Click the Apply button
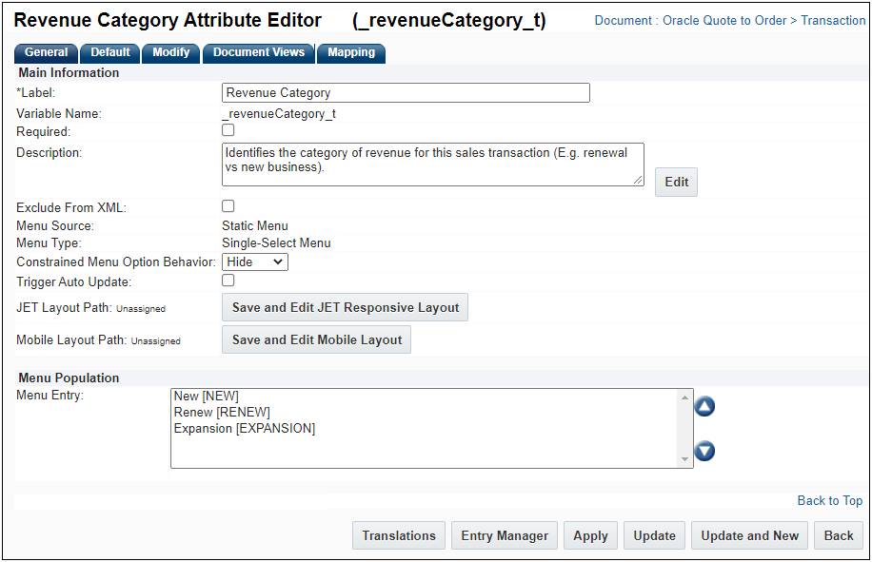 590,534
